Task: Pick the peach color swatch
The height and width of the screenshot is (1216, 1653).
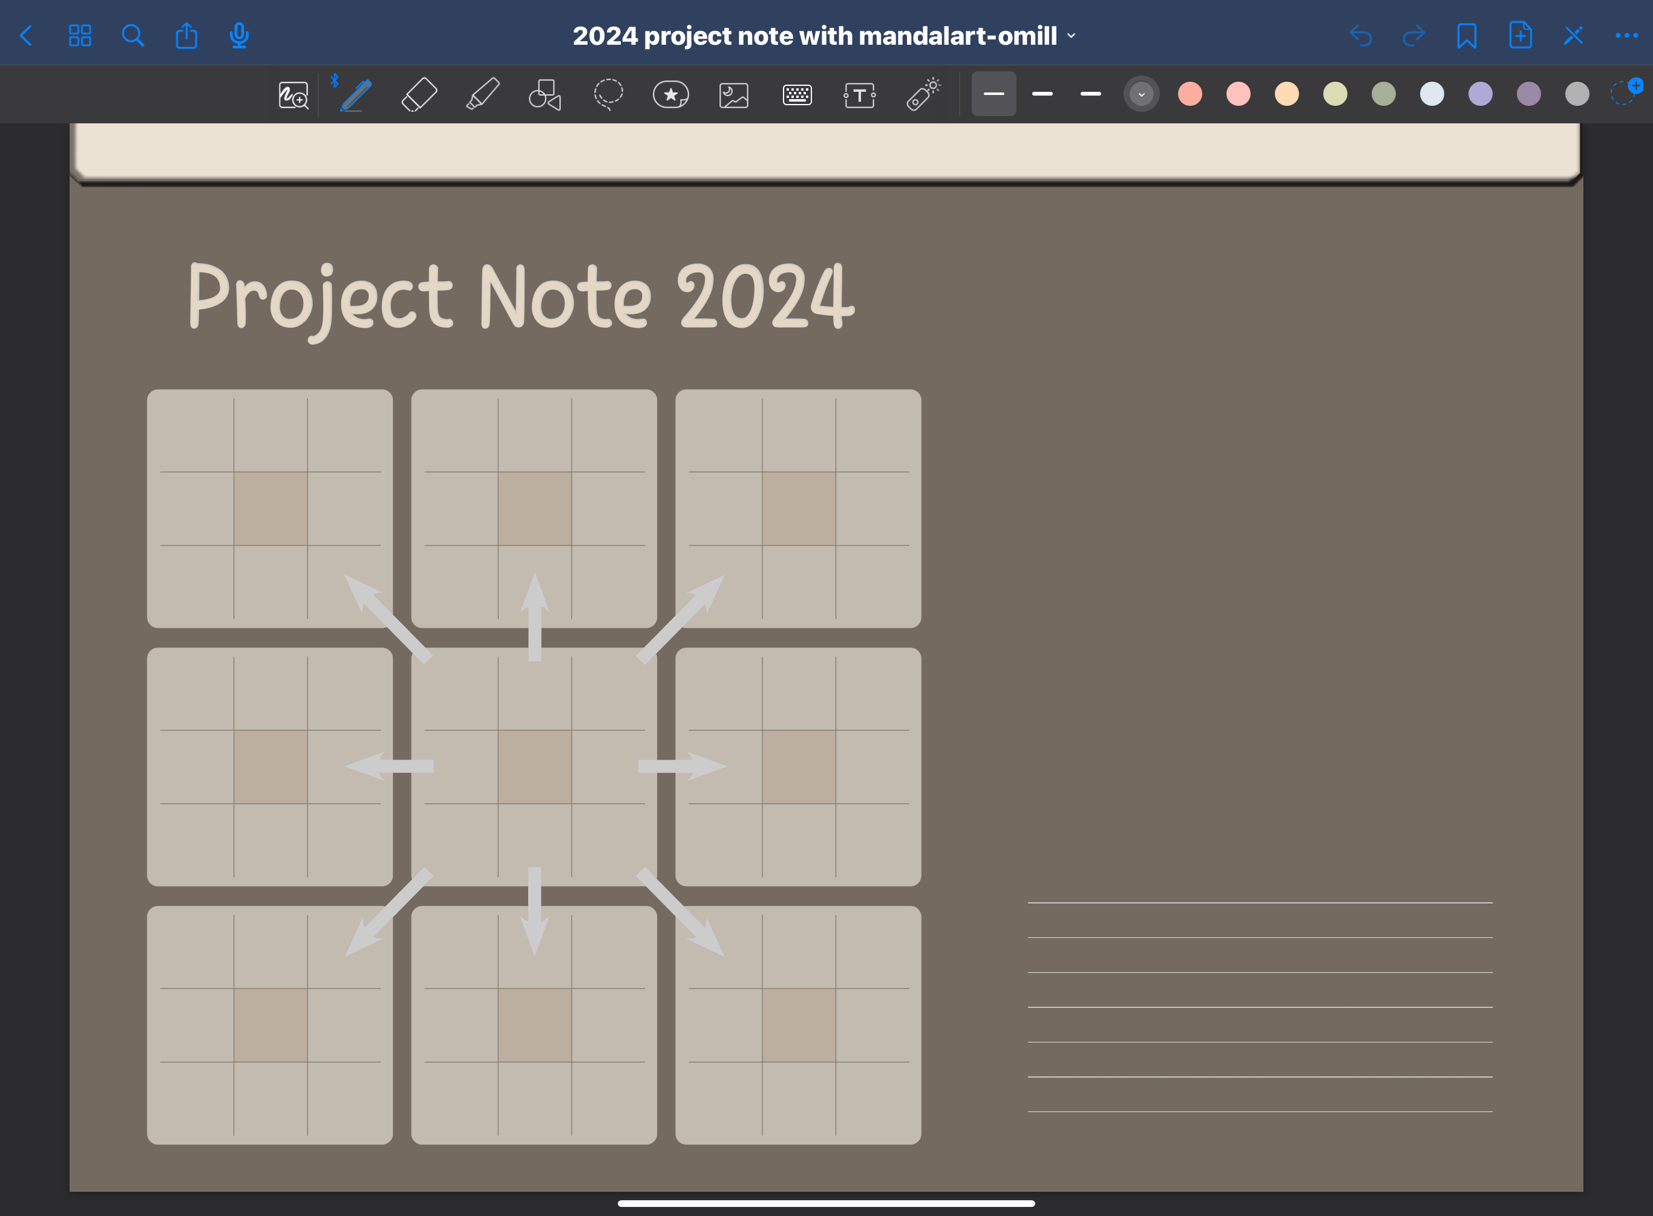Action: 1287,94
